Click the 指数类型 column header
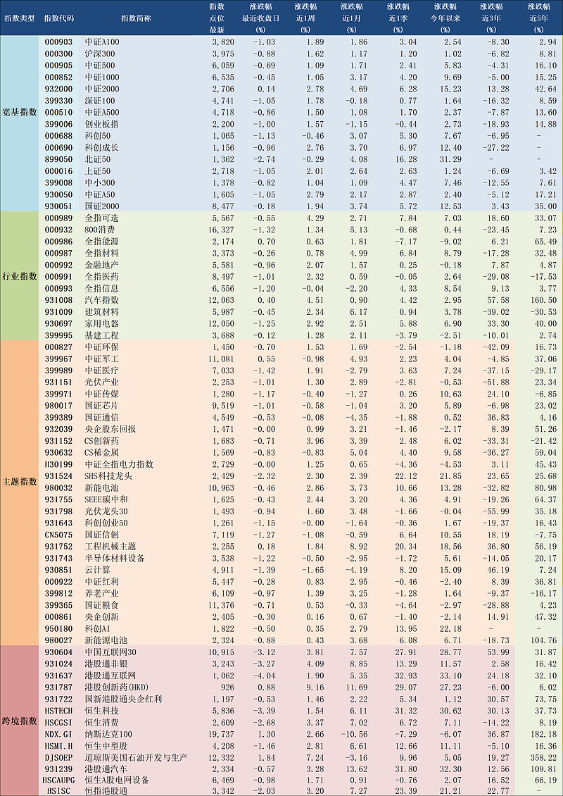 [18, 18]
